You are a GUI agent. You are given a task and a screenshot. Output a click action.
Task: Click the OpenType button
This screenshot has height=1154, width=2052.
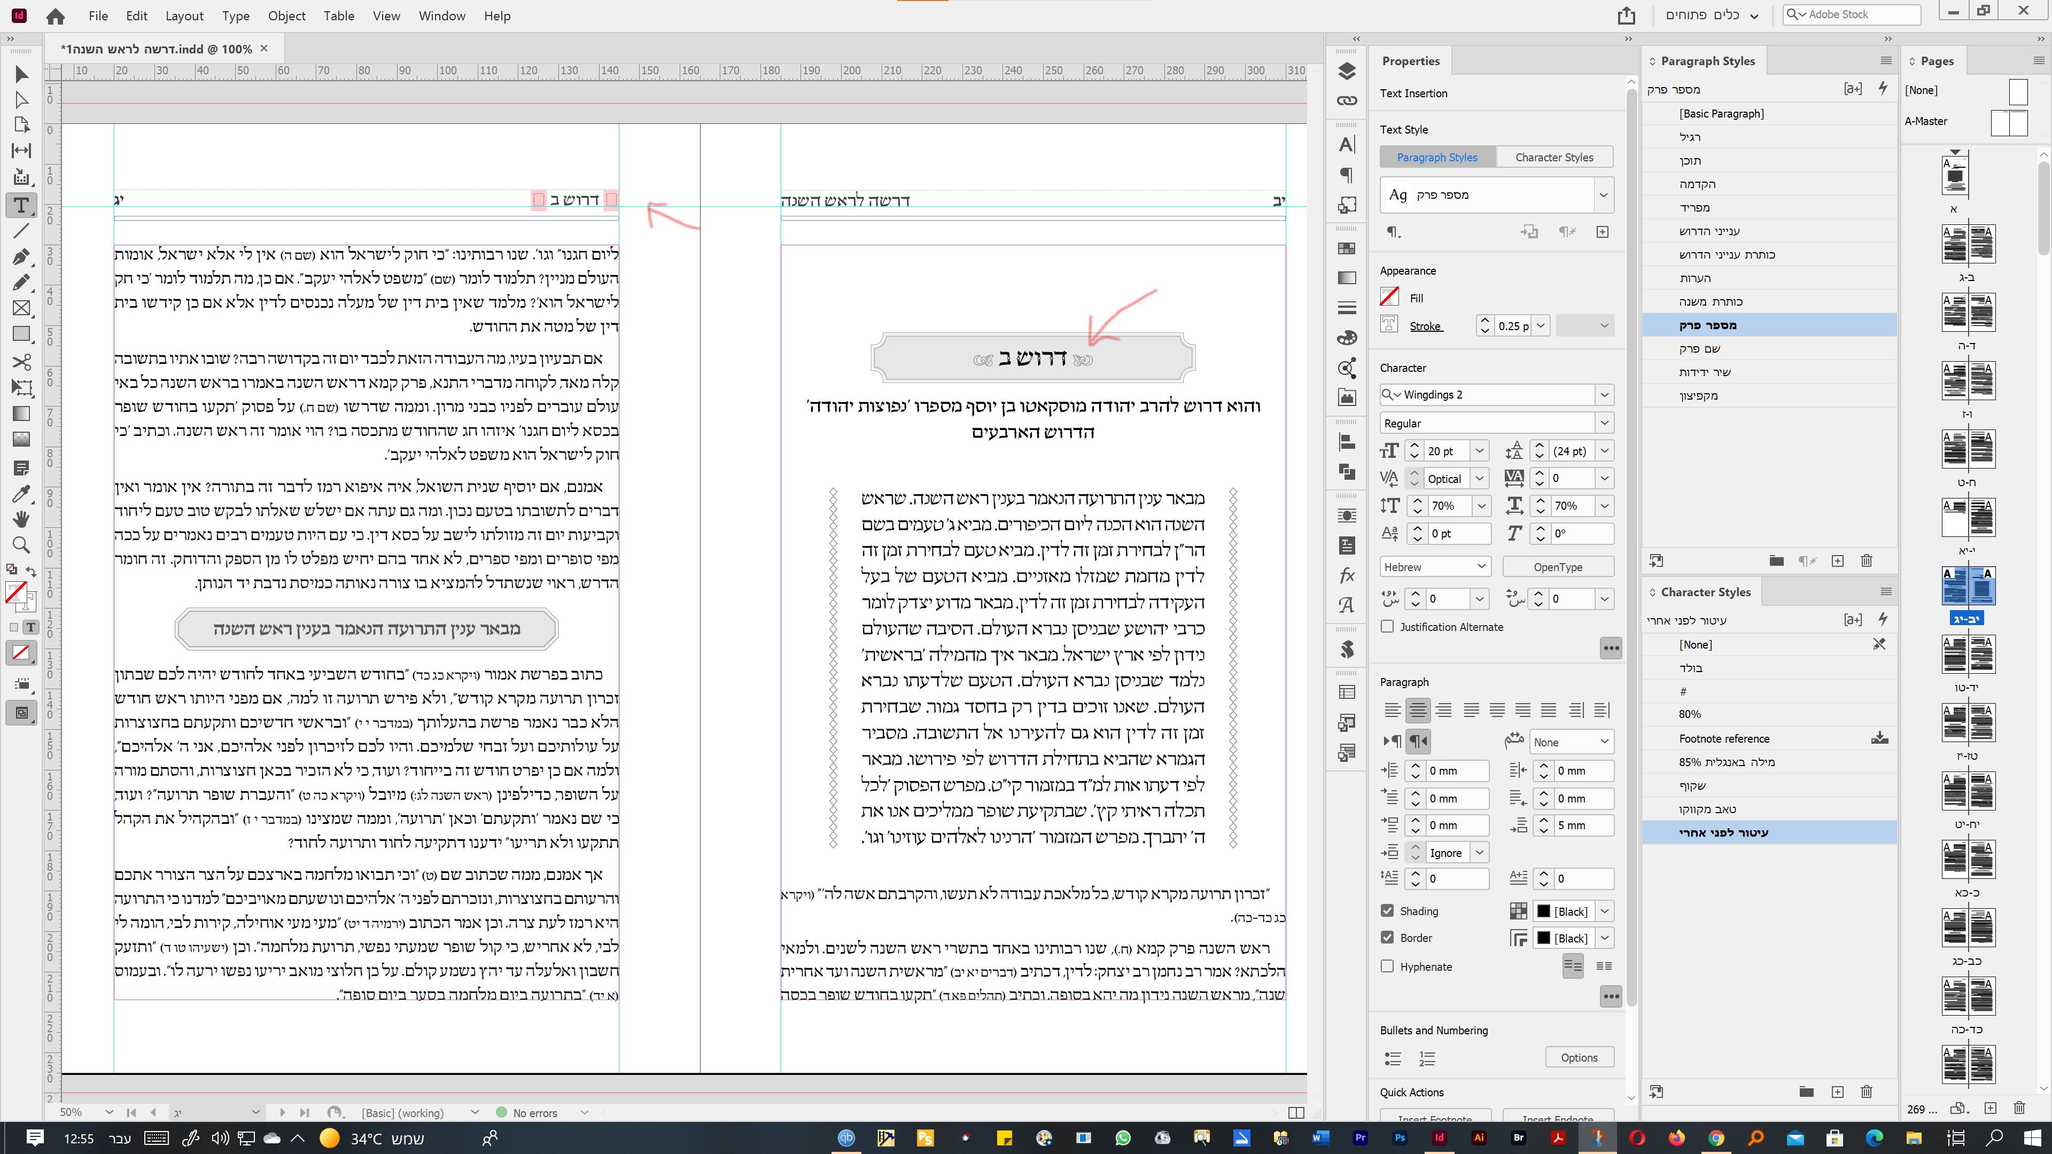tap(1557, 567)
